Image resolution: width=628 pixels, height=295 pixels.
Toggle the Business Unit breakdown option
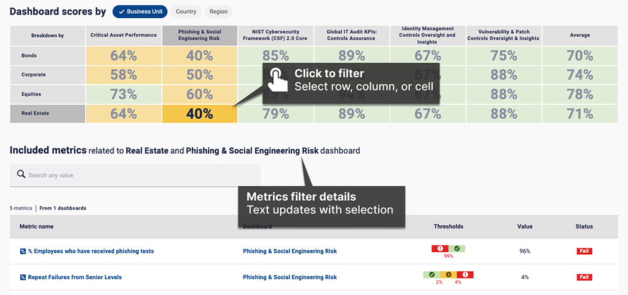click(140, 11)
